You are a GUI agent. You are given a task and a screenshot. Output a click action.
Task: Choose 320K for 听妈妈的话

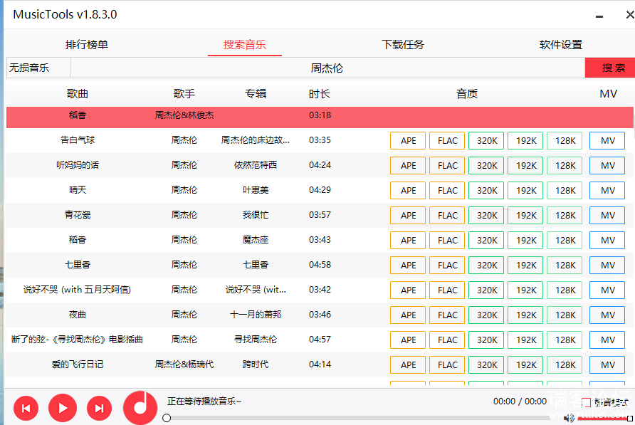(x=486, y=165)
